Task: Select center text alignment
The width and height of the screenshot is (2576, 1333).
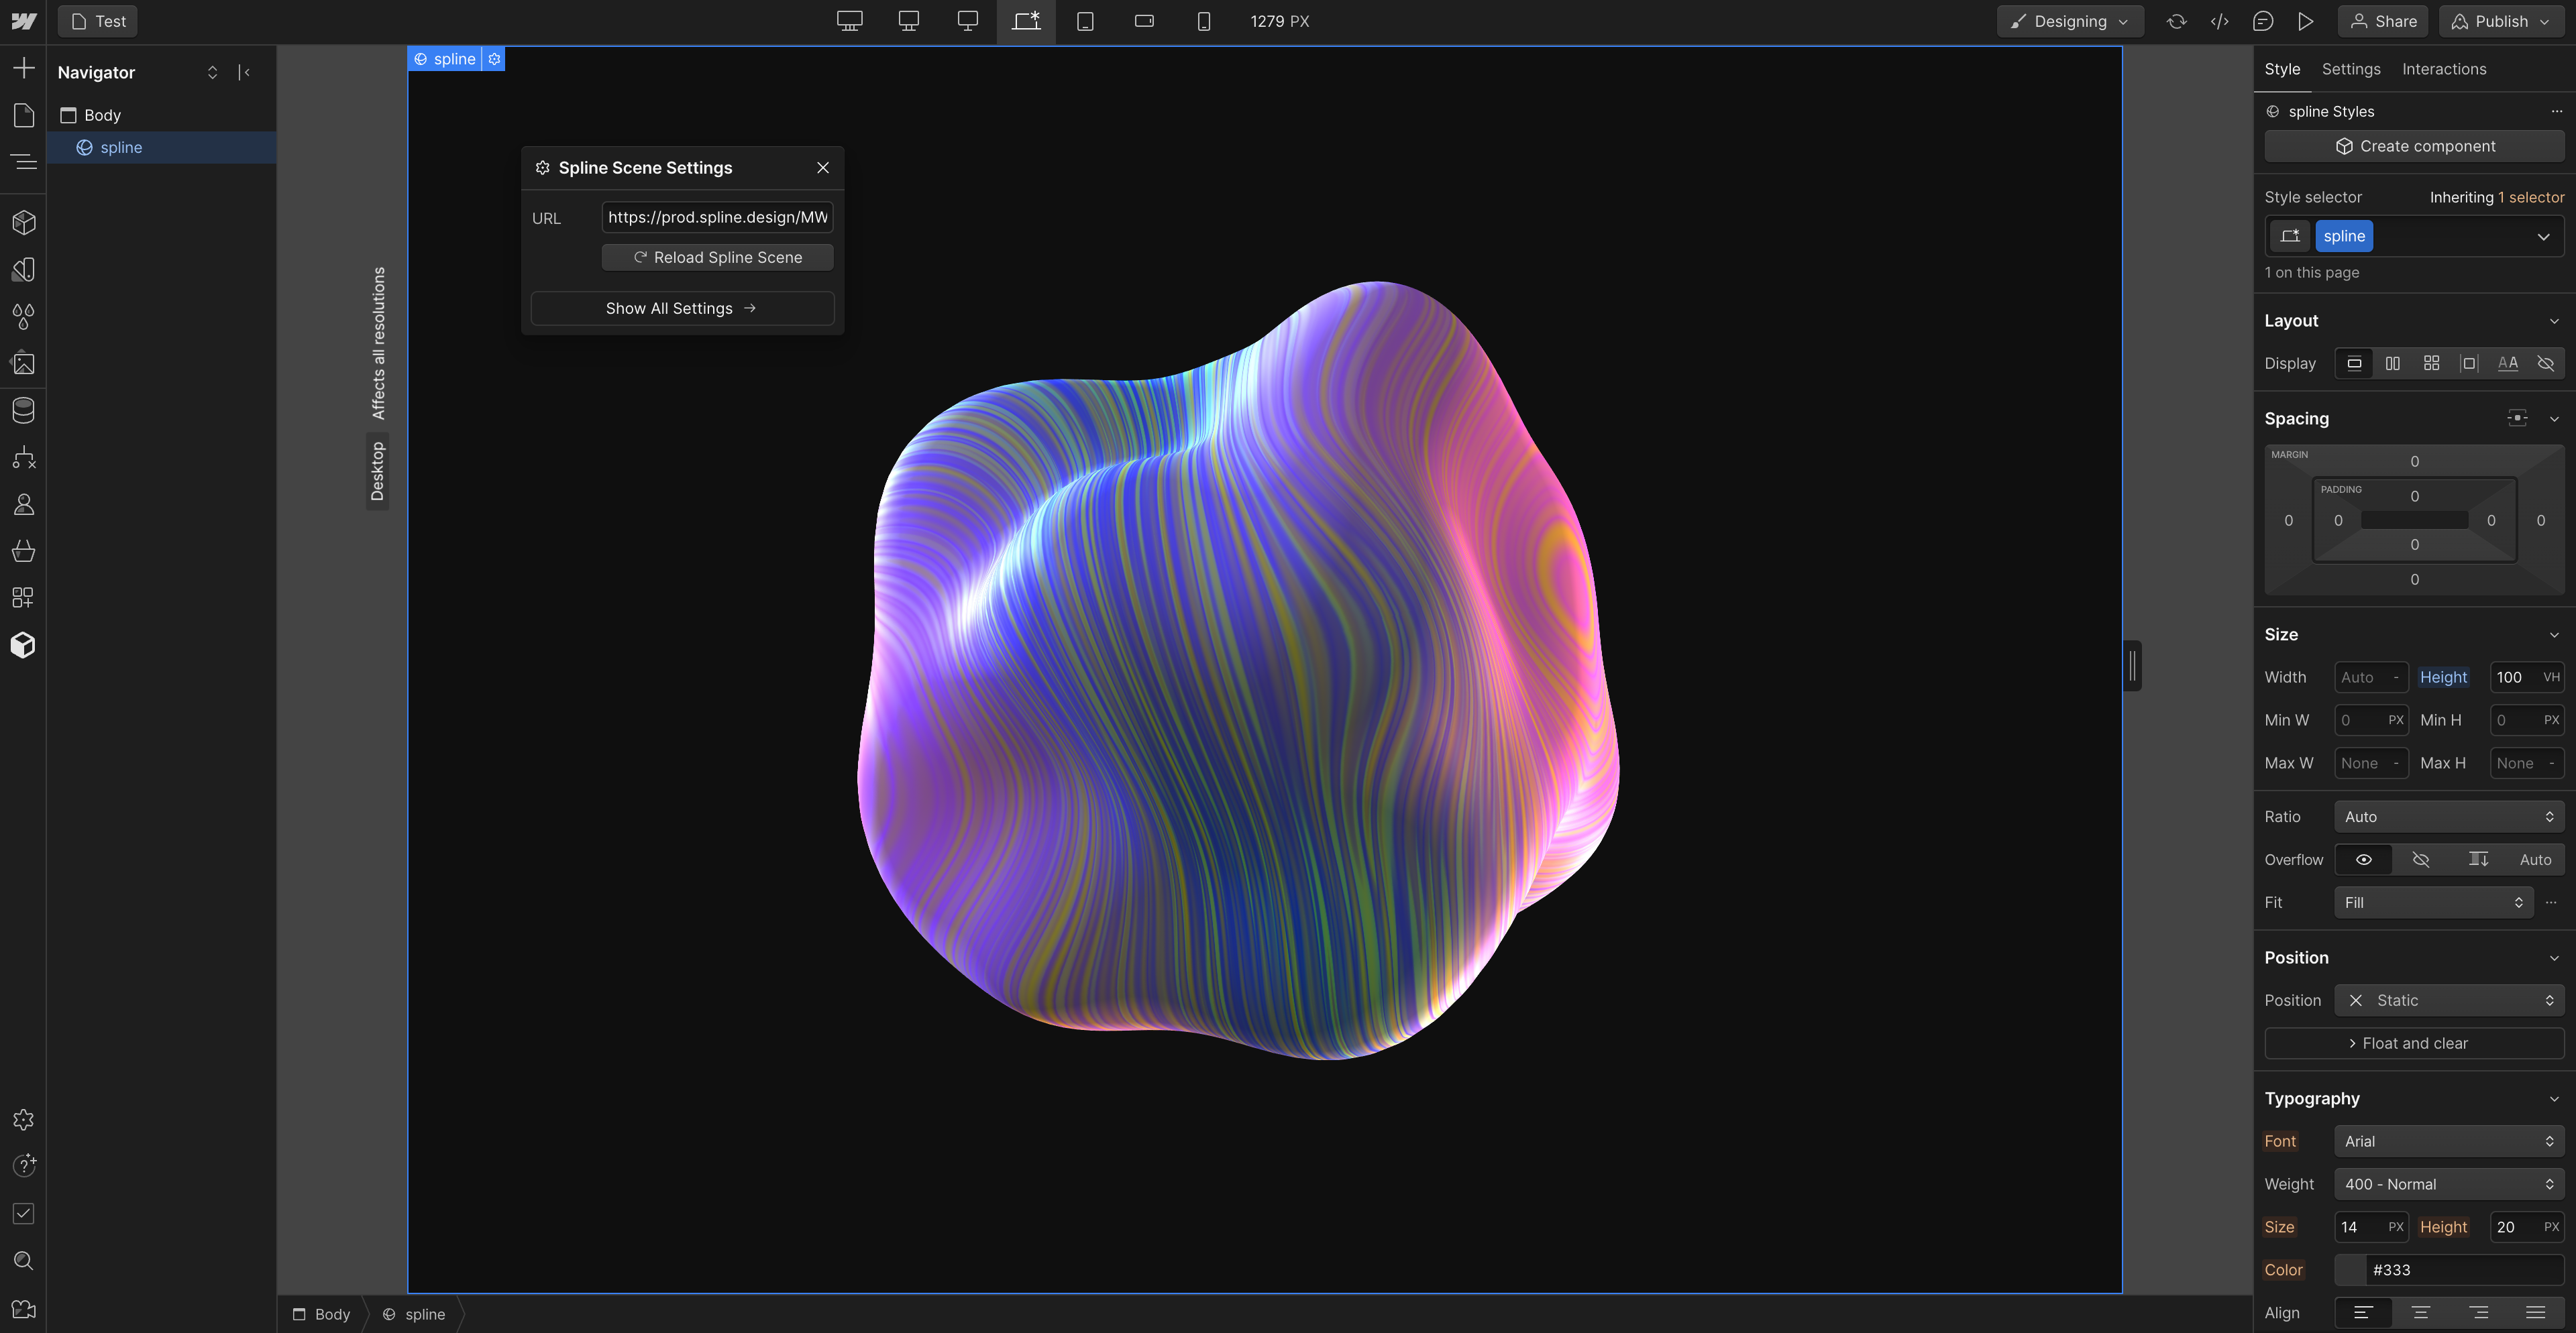Action: (2420, 1312)
